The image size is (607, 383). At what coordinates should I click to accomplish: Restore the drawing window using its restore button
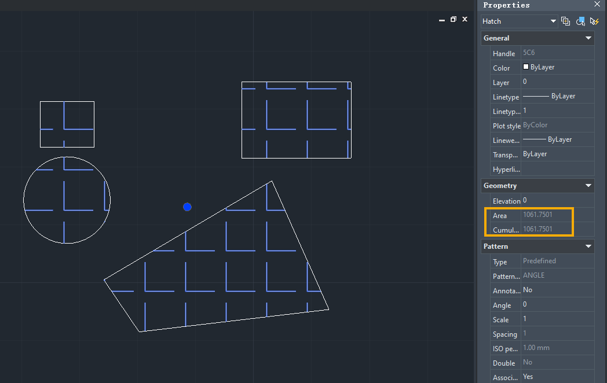[454, 19]
